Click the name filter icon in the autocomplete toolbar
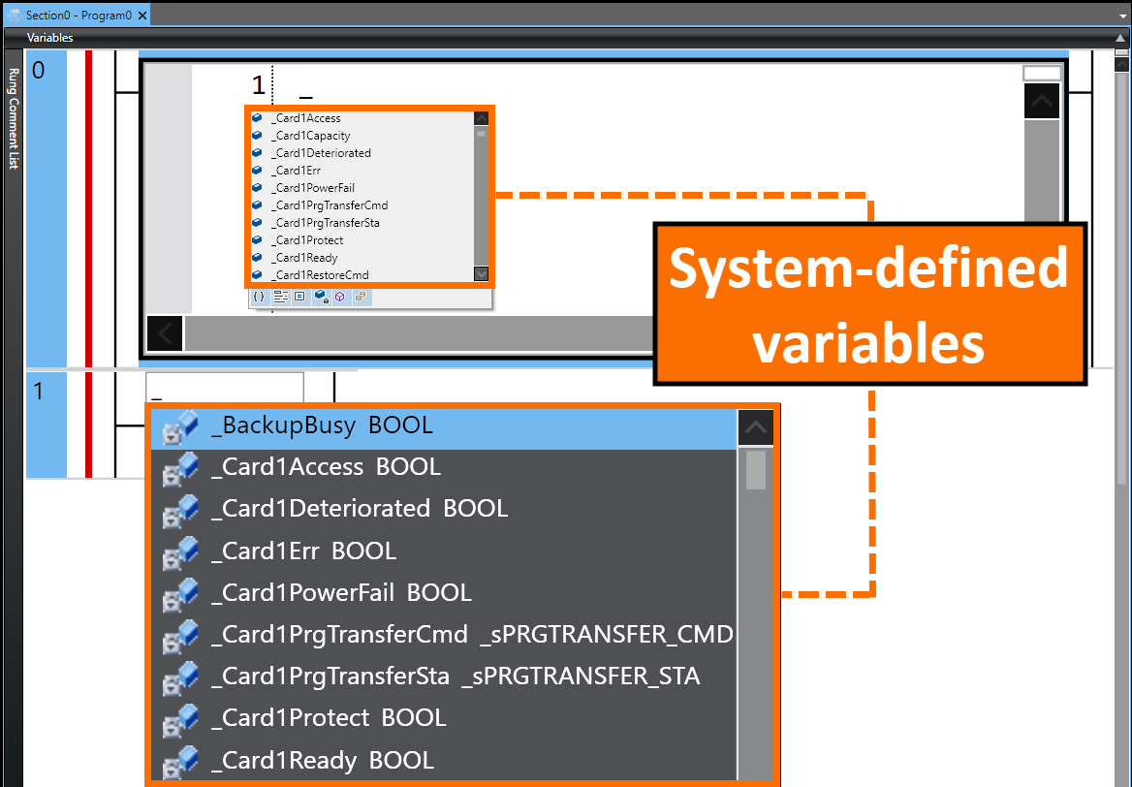1132x787 pixels. pyautogui.click(x=299, y=297)
